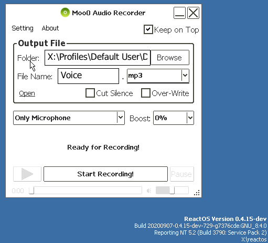268x243 pixels.
Task: Expand the mp3 file format dropdown
Action: [185, 76]
